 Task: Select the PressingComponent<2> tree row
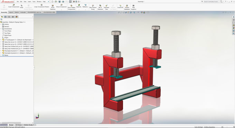pyautogui.click(x=18, y=53)
